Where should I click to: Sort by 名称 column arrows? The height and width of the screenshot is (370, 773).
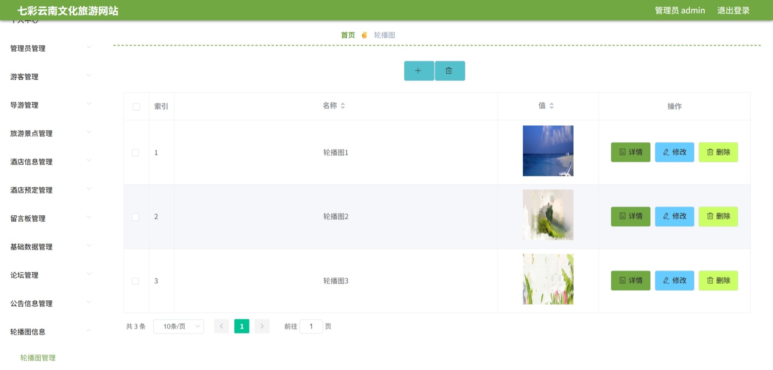coord(343,106)
